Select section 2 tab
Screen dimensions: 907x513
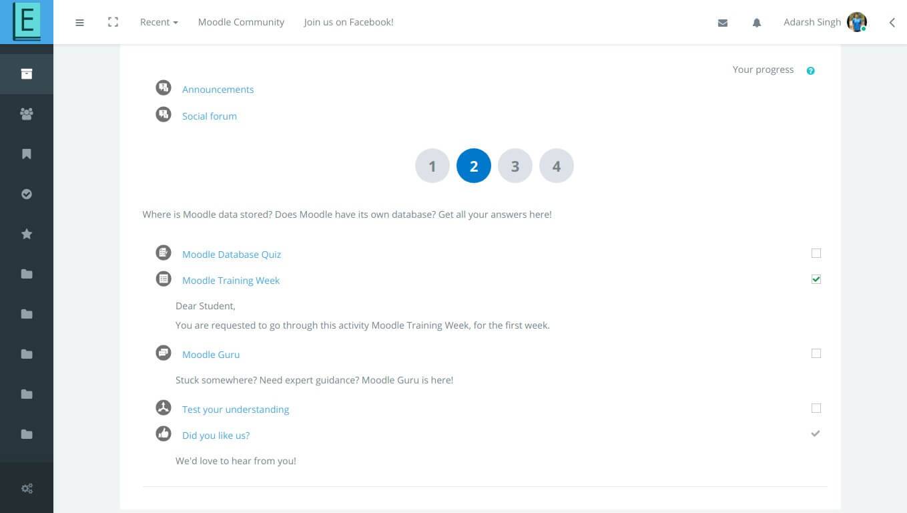474,166
